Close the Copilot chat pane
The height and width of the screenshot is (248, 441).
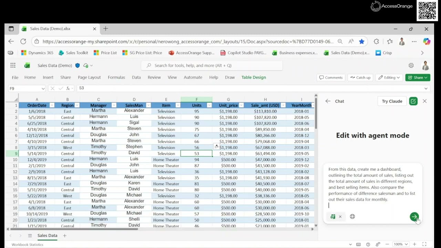(x=424, y=101)
